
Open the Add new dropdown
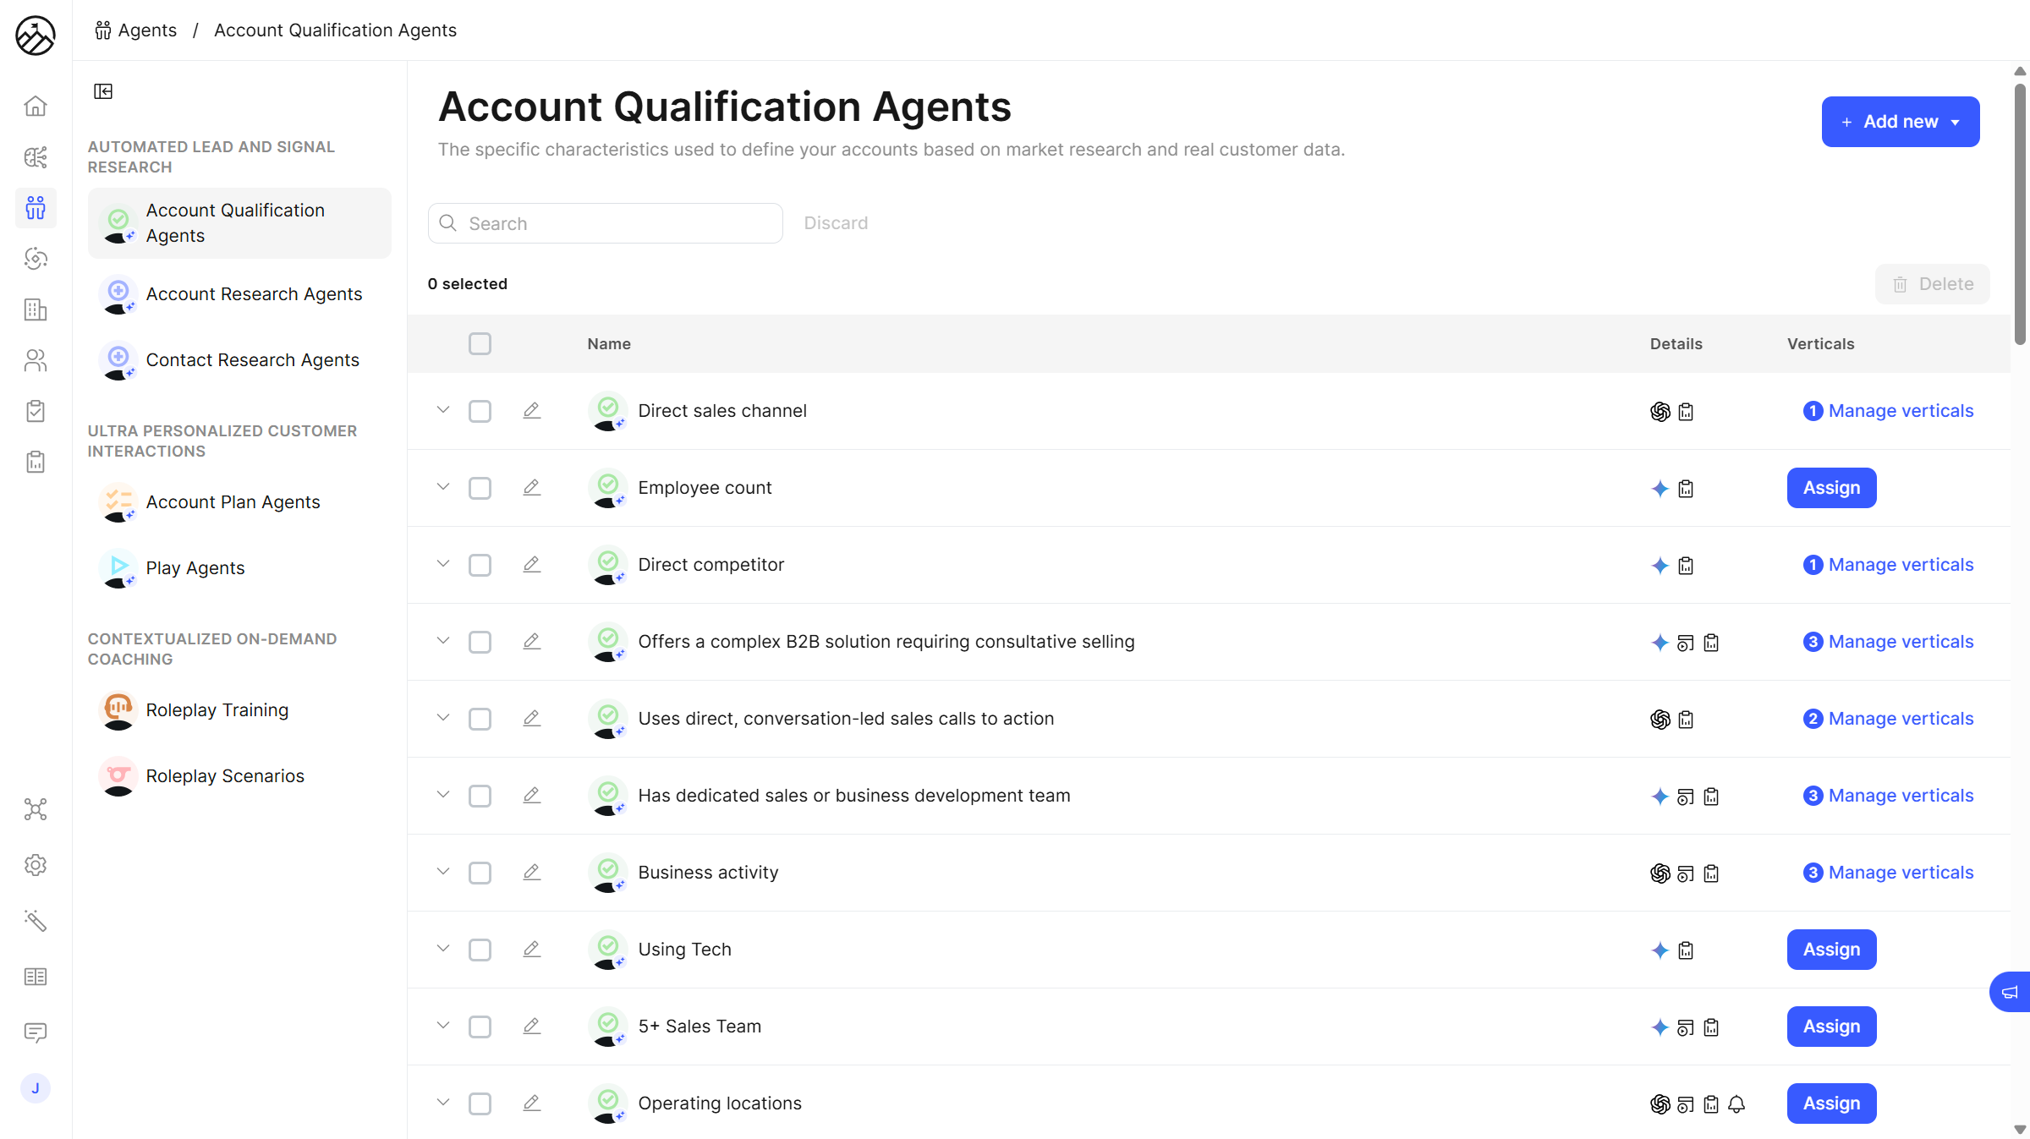point(1900,122)
